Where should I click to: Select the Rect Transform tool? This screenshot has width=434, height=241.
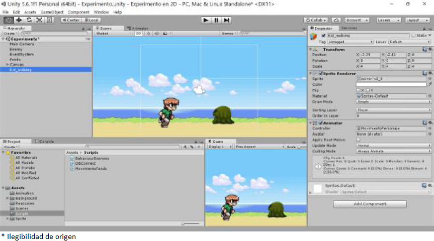49,20
